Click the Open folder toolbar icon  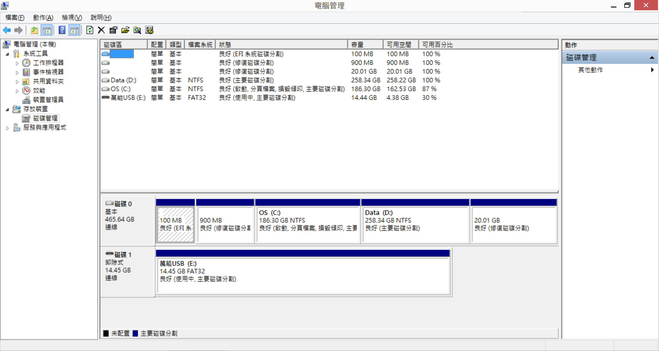pos(125,30)
